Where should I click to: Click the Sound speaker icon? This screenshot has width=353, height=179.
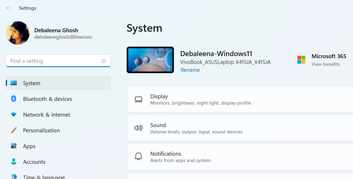(x=138, y=128)
